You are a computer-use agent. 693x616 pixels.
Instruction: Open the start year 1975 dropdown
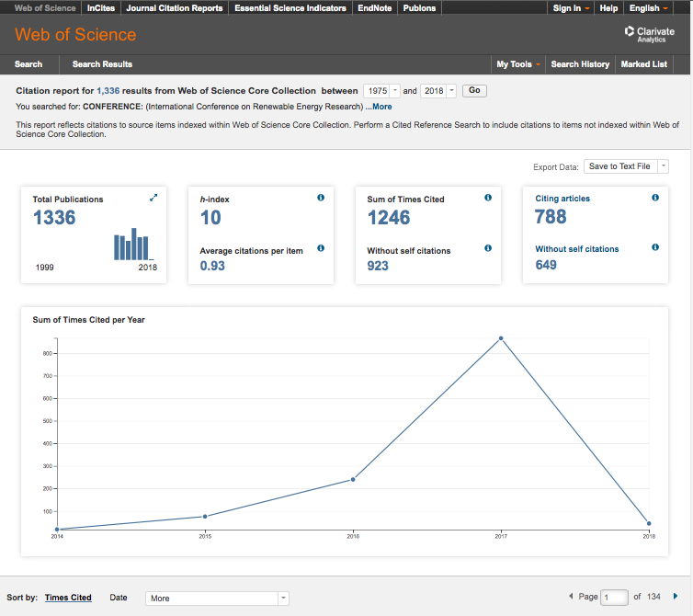(381, 91)
